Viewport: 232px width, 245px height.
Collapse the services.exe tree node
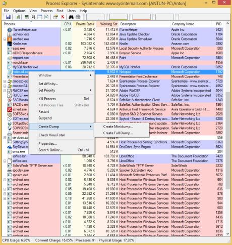click(x=5, y=138)
